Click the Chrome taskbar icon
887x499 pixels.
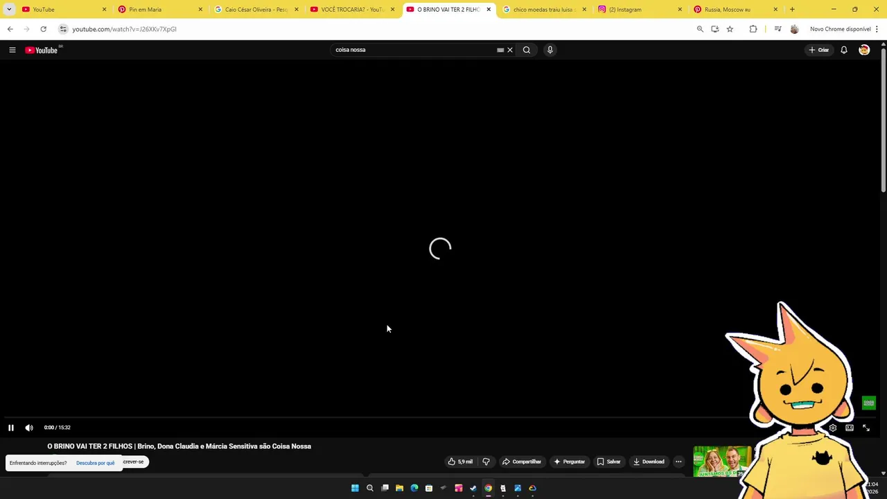489,488
